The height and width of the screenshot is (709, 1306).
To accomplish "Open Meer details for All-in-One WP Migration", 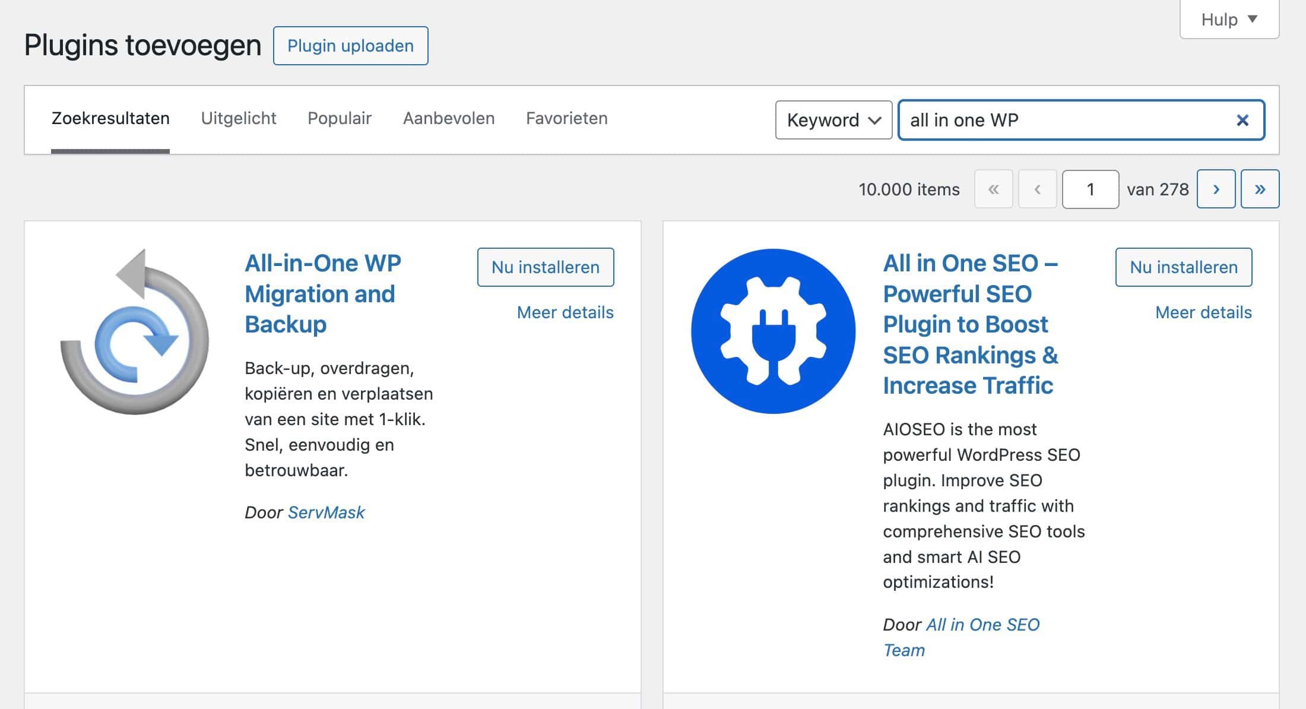I will coord(565,312).
